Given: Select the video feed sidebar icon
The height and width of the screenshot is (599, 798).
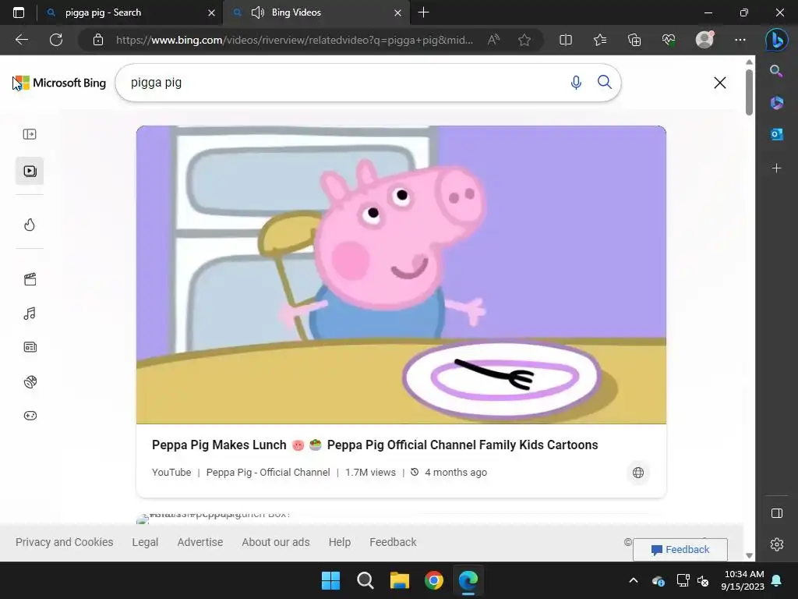Looking at the screenshot, I should (x=30, y=171).
